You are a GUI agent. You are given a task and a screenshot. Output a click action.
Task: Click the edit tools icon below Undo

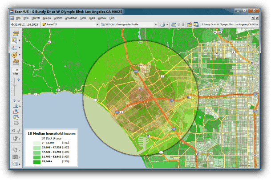tap(15, 138)
